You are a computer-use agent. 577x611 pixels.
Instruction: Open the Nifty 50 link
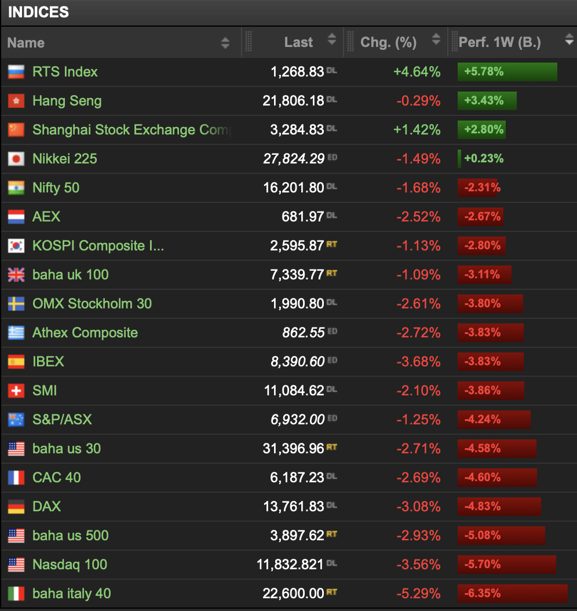tap(56, 188)
